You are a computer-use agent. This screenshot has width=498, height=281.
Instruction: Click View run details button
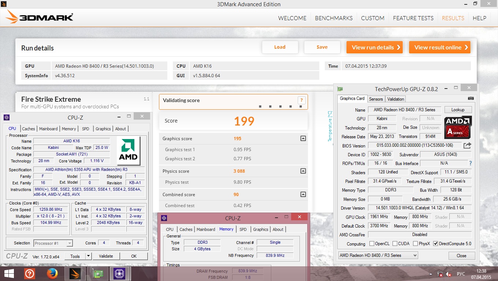pyautogui.click(x=374, y=47)
